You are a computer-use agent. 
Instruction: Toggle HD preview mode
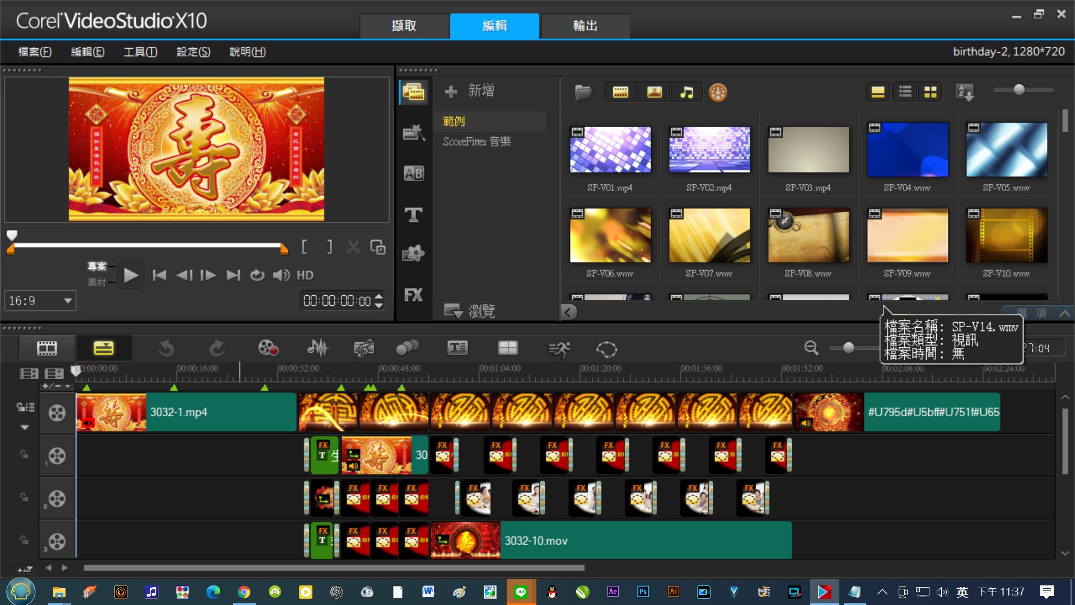click(x=305, y=275)
